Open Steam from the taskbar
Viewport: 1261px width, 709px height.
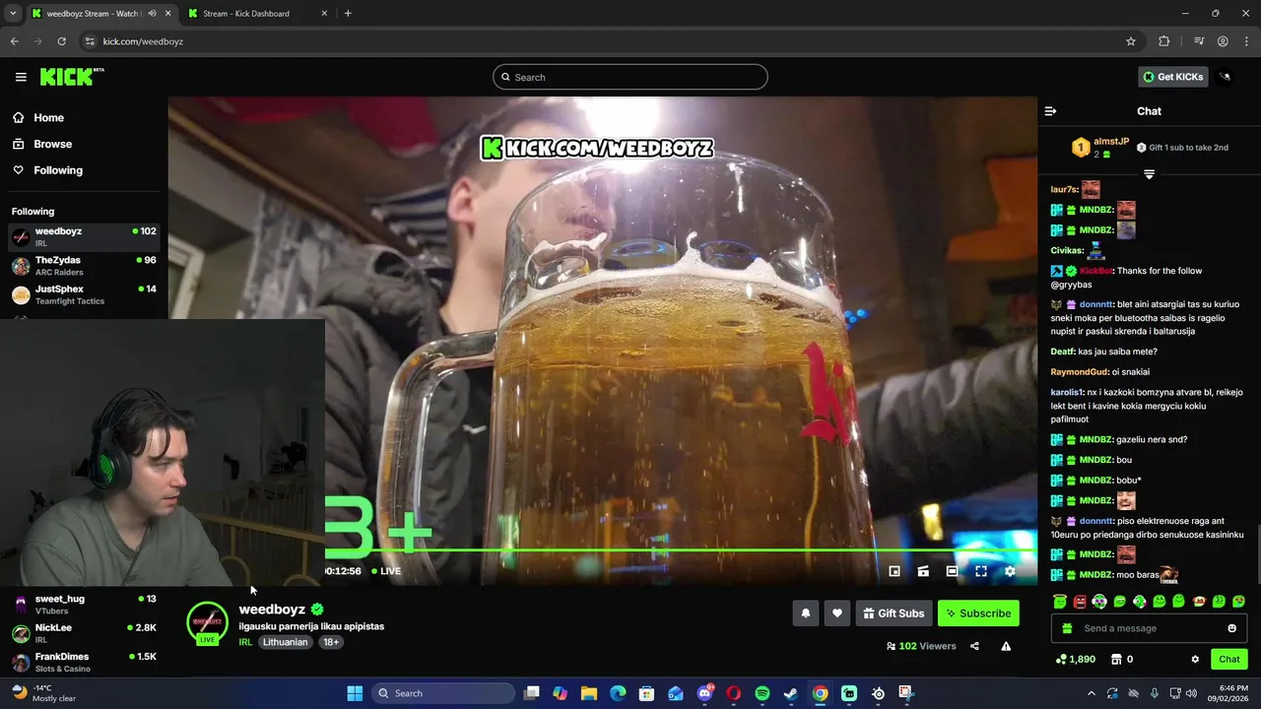(x=790, y=693)
